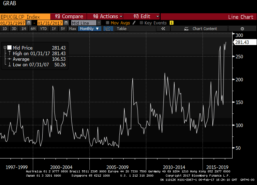This screenshot has height=185, width=257.
Task: Select the 1Y range
Action: [54, 29]
